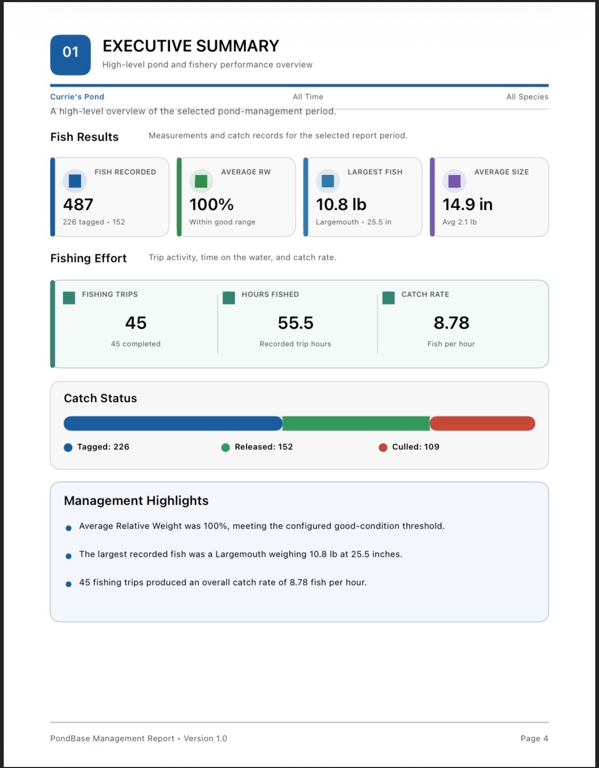Click the purple Average Size card icon
Viewport: 599px width, 768px height.
tap(454, 181)
